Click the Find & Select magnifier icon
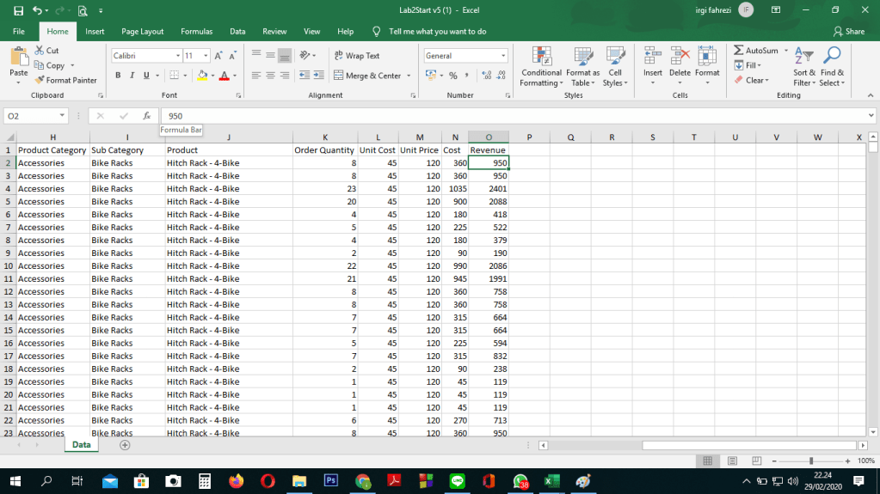 pos(831,57)
